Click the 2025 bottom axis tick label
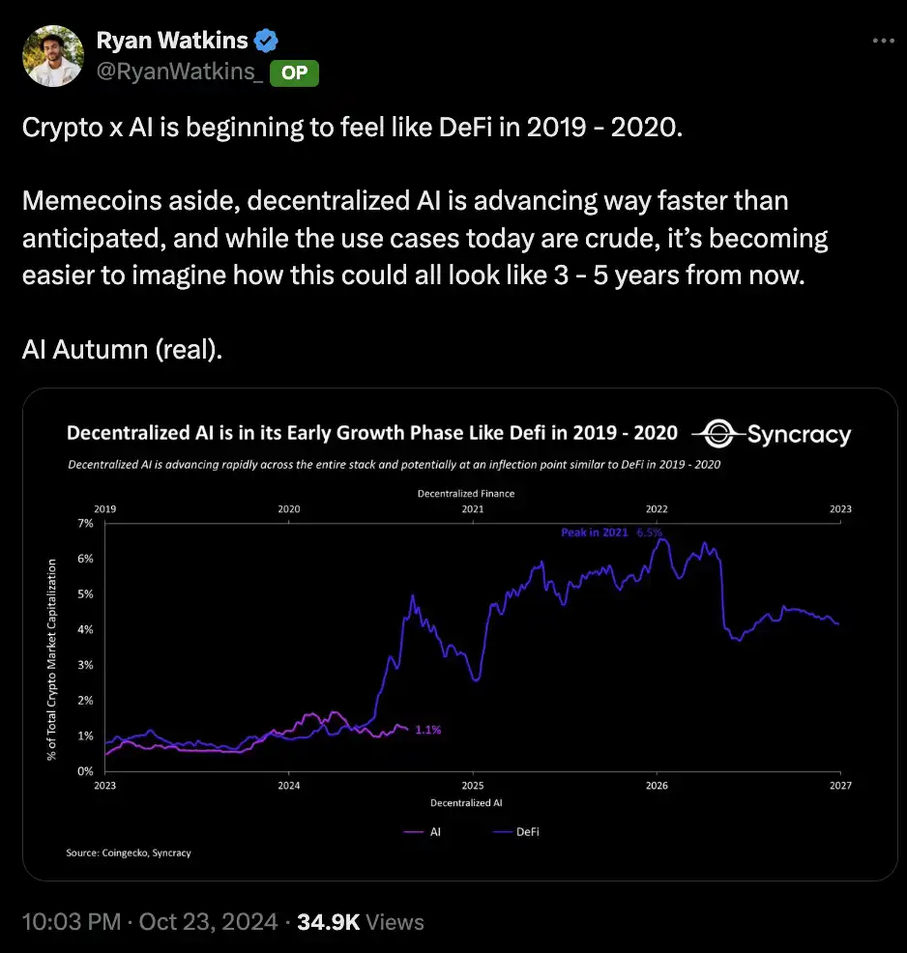 pos(472,786)
